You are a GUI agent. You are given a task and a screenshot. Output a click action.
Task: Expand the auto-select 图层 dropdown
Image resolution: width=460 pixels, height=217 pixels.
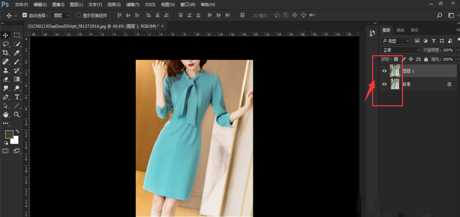coord(61,15)
